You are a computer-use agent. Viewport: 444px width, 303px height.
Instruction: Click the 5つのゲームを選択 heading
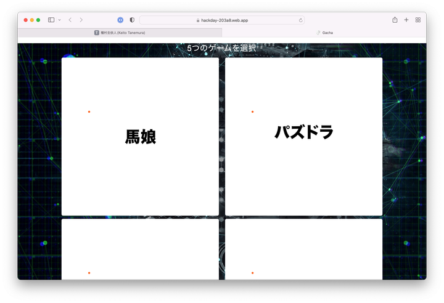point(221,48)
